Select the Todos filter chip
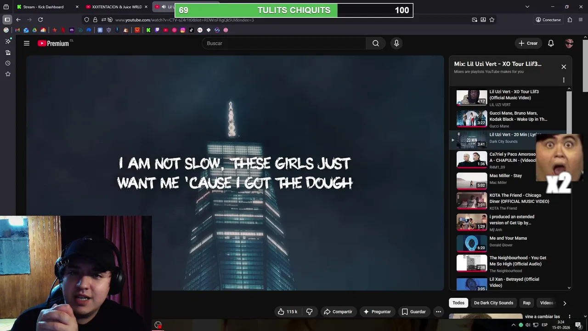The height and width of the screenshot is (331, 588). [x=458, y=303]
